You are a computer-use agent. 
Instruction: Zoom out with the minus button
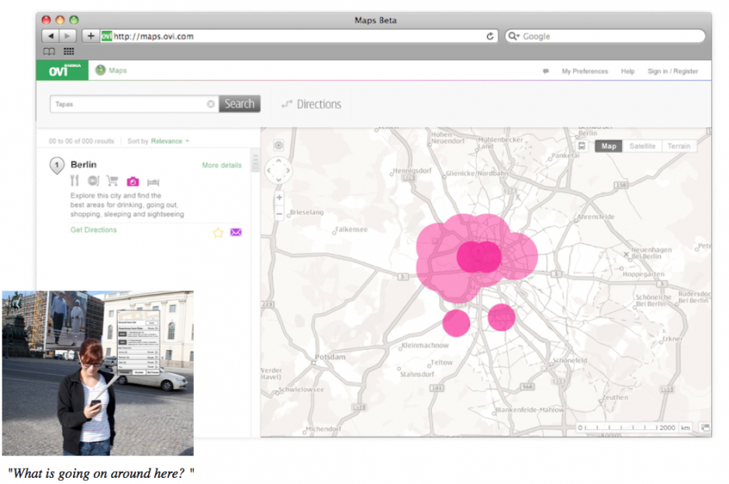tap(279, 214)
